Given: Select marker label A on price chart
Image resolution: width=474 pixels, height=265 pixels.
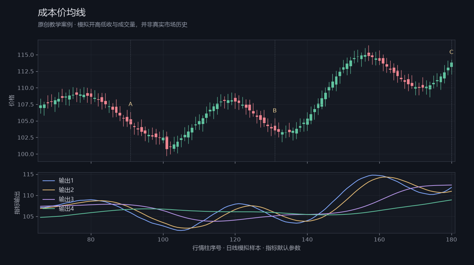Looking at the screenshot, I should click(x=130, y=104).
